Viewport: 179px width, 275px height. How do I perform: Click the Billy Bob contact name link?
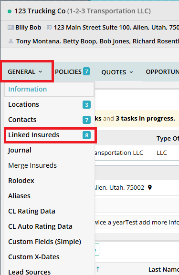tap(28, 27)
